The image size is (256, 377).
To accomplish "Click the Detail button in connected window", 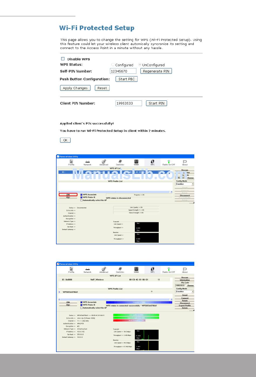I will [x=185, y=295].
